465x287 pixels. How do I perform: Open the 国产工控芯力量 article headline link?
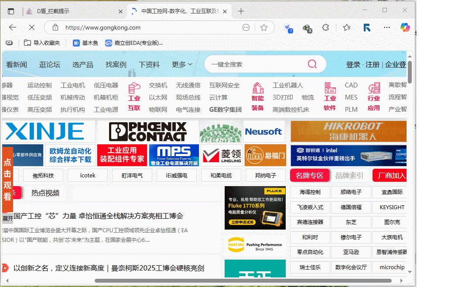(x=98, y=216)
